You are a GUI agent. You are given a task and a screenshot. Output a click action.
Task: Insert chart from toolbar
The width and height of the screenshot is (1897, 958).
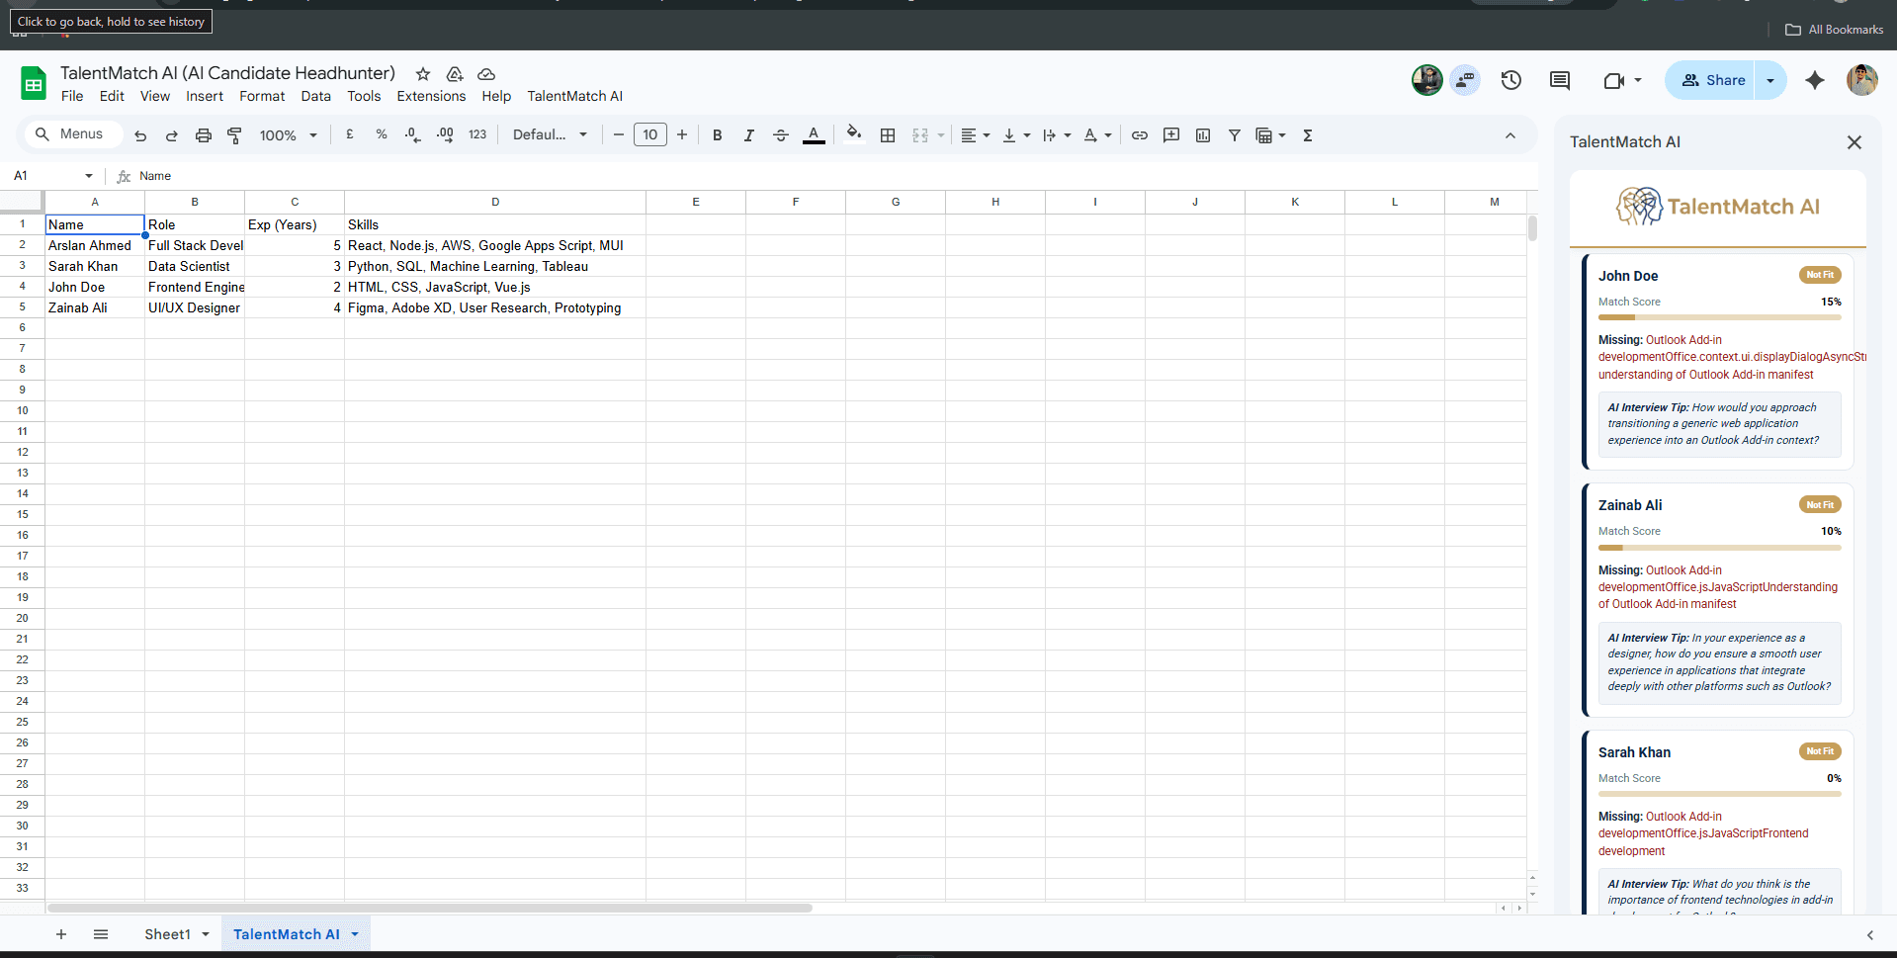point(1203,135)
